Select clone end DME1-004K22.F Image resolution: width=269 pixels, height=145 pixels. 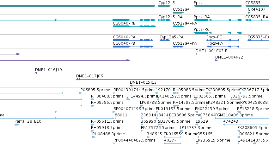tap(231, 57)
